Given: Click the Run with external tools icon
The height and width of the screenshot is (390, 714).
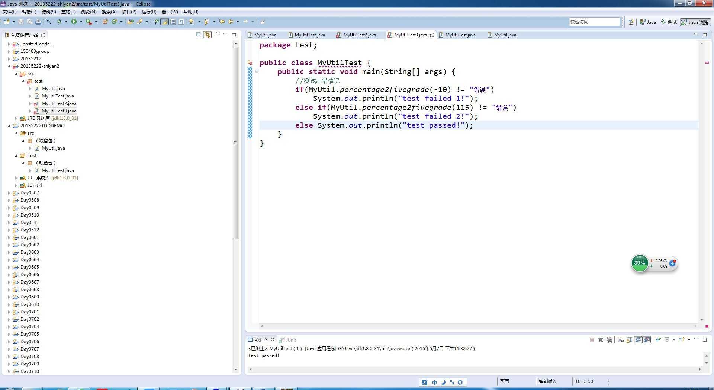Looking at the screenshot, I should [89, 22].
